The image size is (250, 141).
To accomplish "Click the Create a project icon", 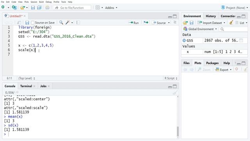I will pos(14,7).
